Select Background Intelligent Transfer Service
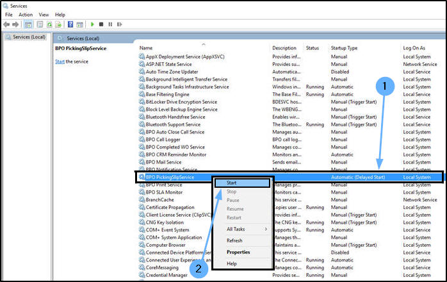 (187, 79)
